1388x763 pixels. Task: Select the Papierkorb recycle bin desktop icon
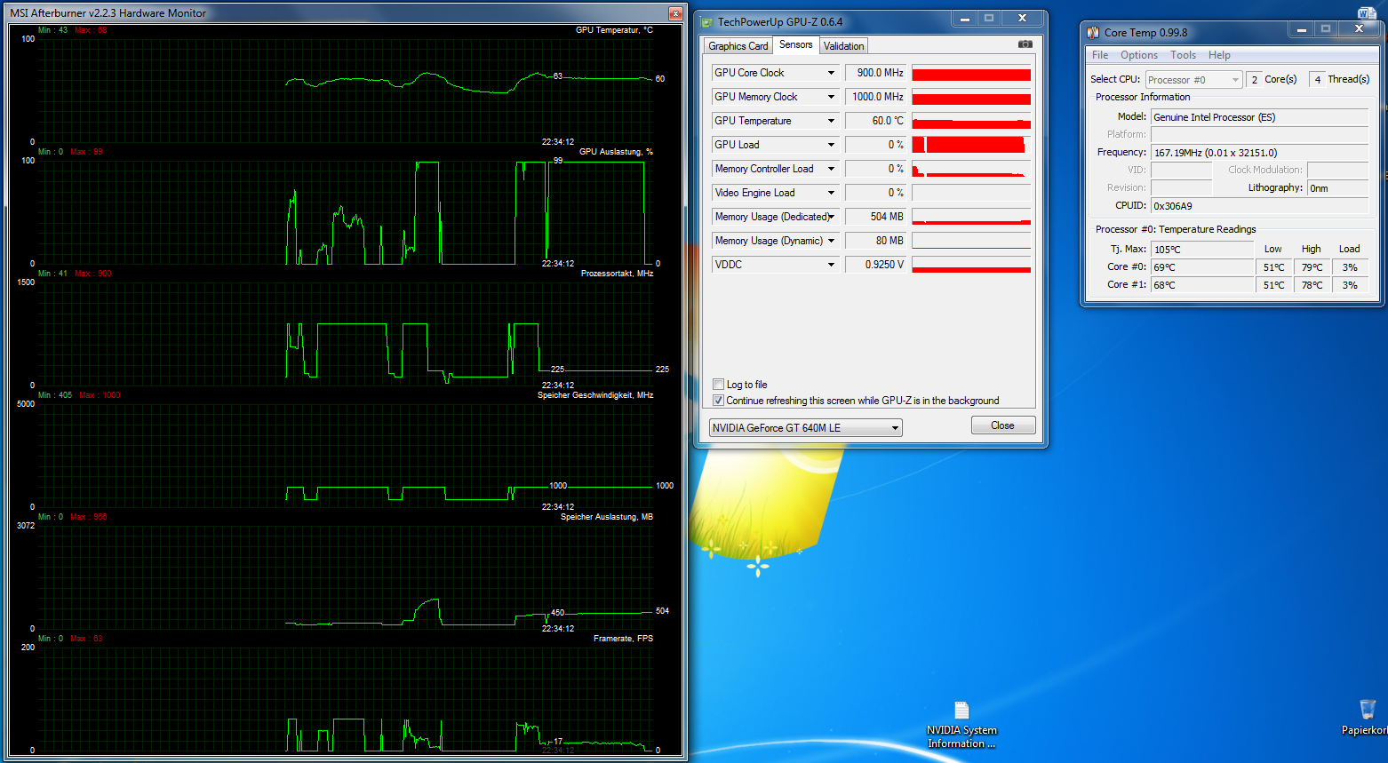[x=1366, y=718]
